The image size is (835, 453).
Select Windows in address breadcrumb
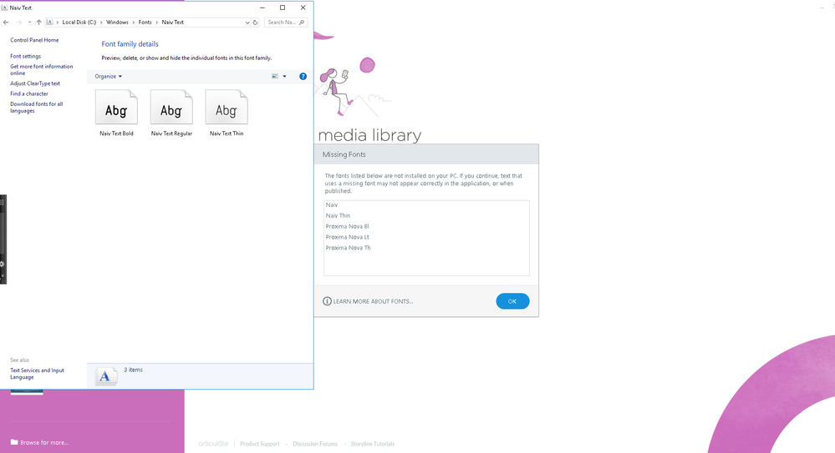click(117, 23)
